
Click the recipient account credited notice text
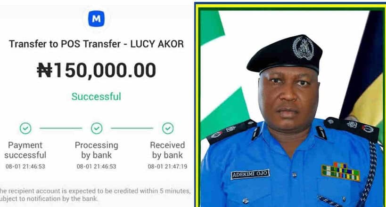pyautogui.click(x=95, y=195)
